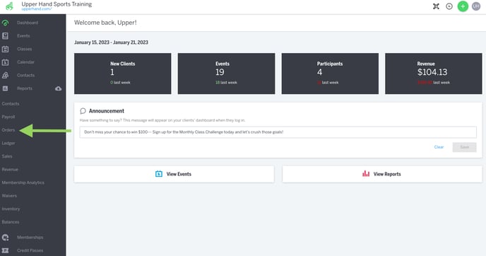Select Calendar in the sidebar

[25, 62]
